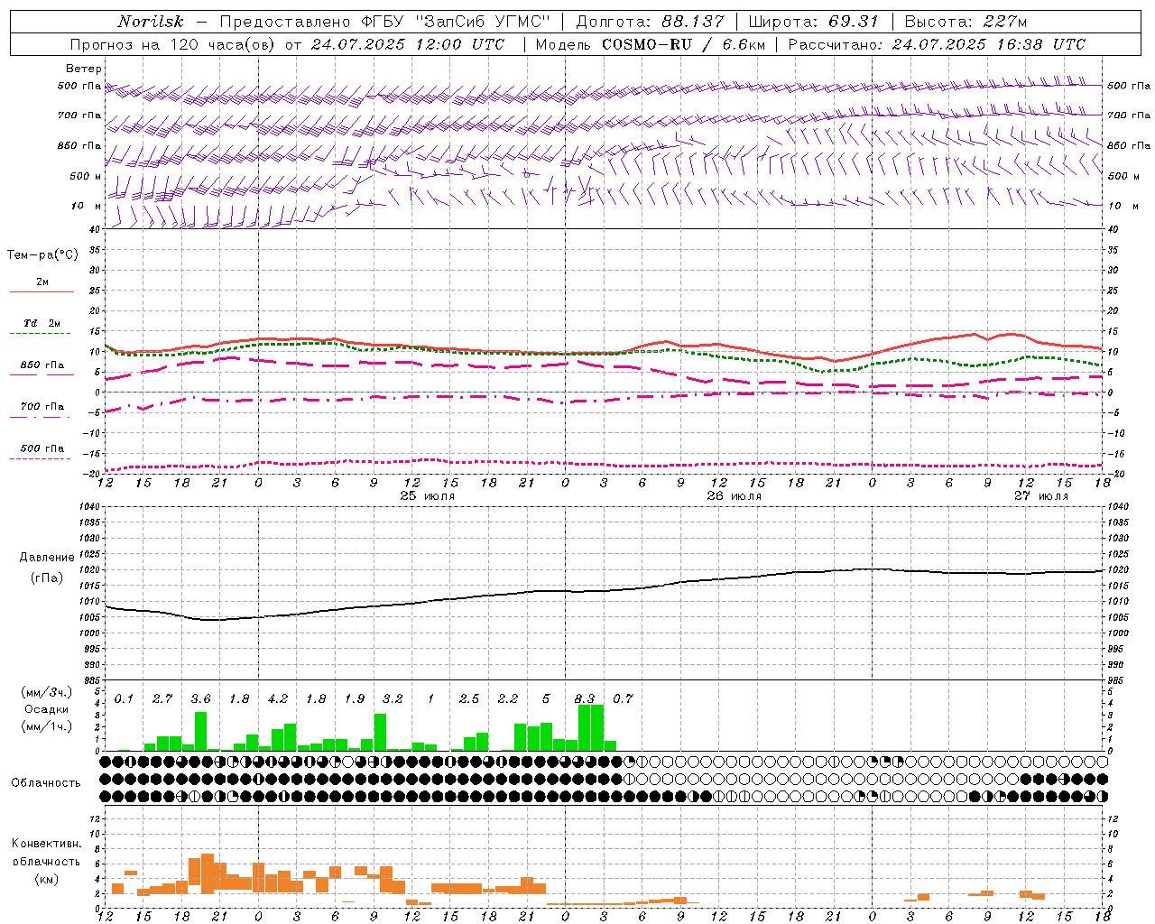Click the "(км)" convective height units label
Viewport: 1155px width, 924px height.
(x=48, y=879)
